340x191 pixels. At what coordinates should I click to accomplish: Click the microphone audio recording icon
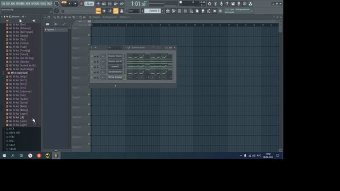[221, 4]
